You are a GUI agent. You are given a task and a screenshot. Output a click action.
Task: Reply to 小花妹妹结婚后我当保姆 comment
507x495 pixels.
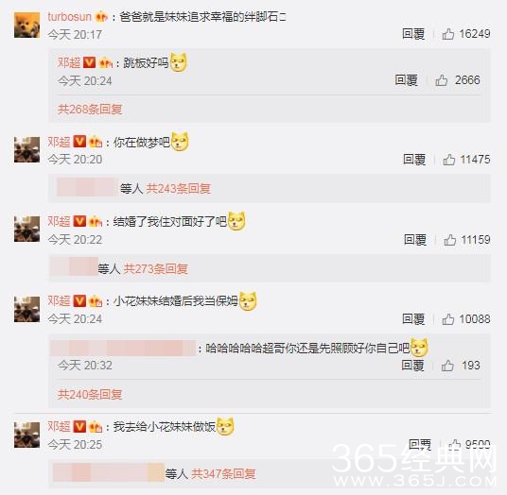click(x=413, y=319)
